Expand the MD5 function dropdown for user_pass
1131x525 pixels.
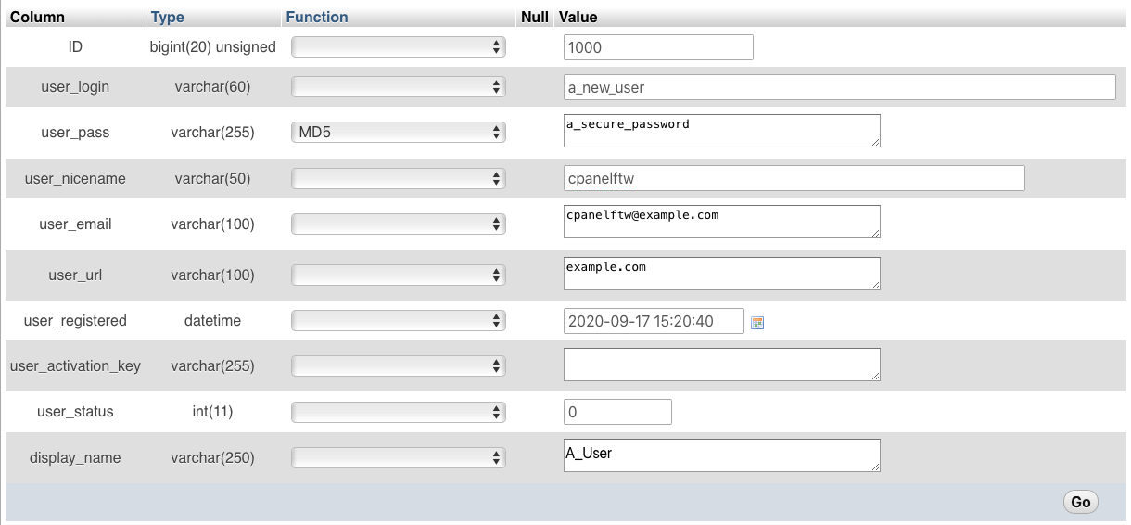[399, 133]
